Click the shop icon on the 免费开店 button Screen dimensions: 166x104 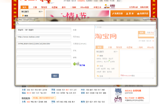click(x=138, y=14)
